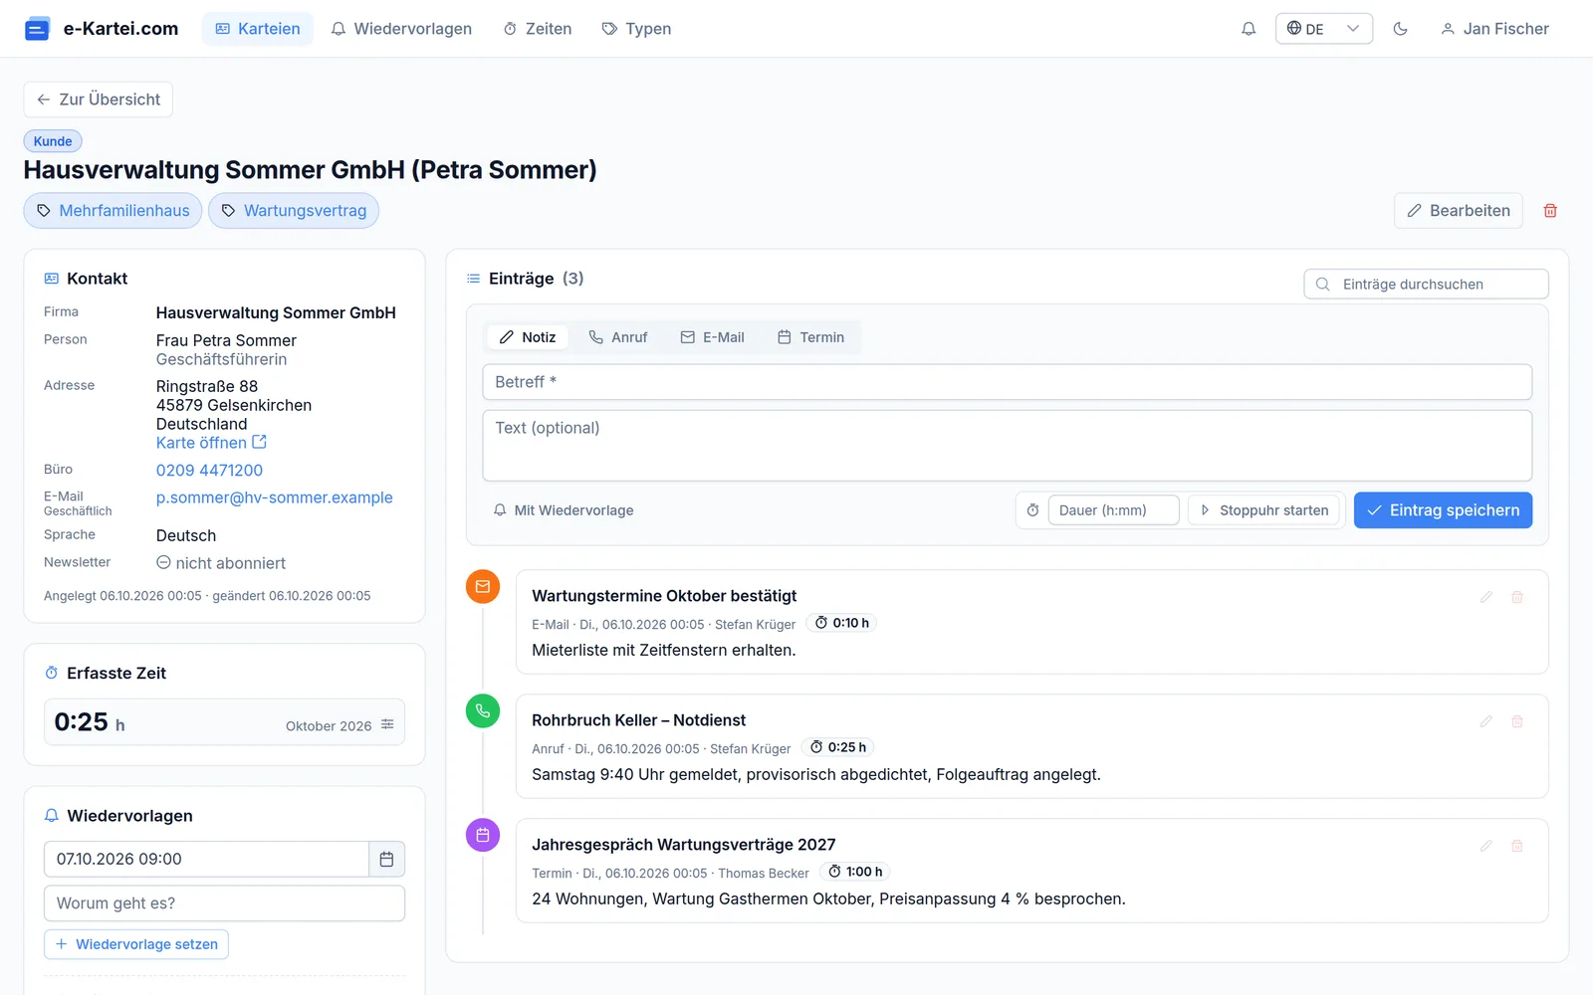Open Jan Fischer user menu
This screenshot has height=995, width=1593.
click(x=1494, y=29)
